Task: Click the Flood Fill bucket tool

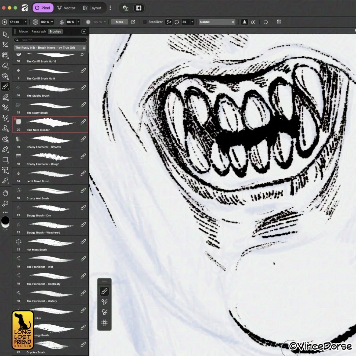Action: (5, 76)
